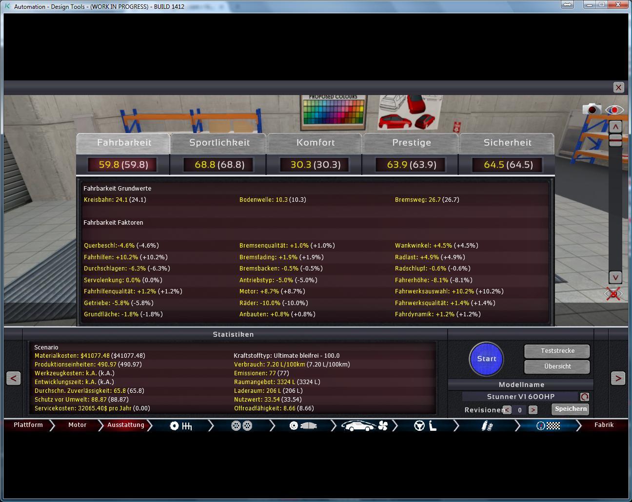Select the Komfort tab
Viewport: 632px width, 502px height.
tap(316, 143)
